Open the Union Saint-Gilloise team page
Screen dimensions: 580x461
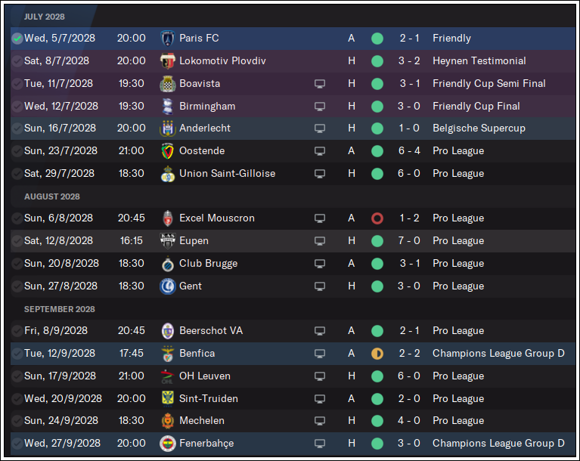coord(227,173)
